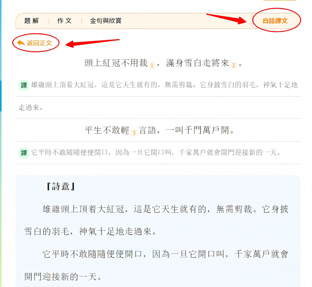Open the 題解 tab

click(32, 21)
